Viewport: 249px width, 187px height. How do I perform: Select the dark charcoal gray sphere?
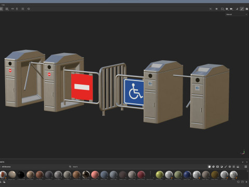pyautogui.click(x=49, y=175)
